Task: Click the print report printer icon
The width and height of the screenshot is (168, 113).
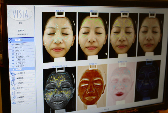Action: [x=14, y=102]
